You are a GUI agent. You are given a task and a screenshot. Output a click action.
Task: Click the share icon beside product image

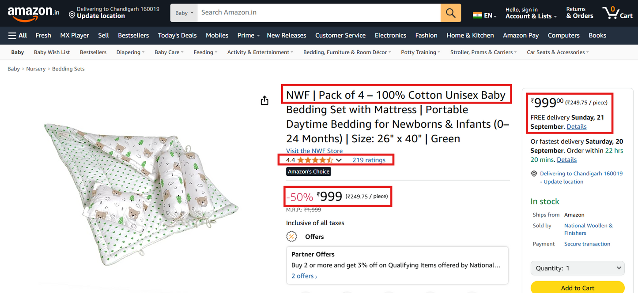tap(264, 101)
